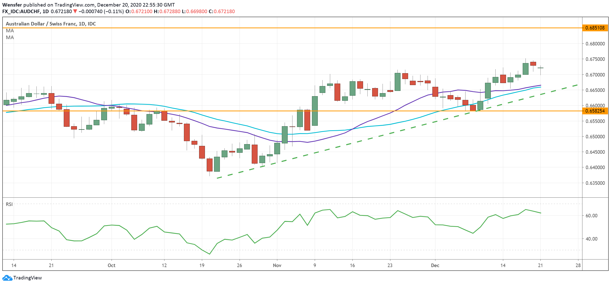Viewport: 611px width, 285px height.
Task: Click the RSI indicator label
Action: pyautogui.click(x=9, y=204)
